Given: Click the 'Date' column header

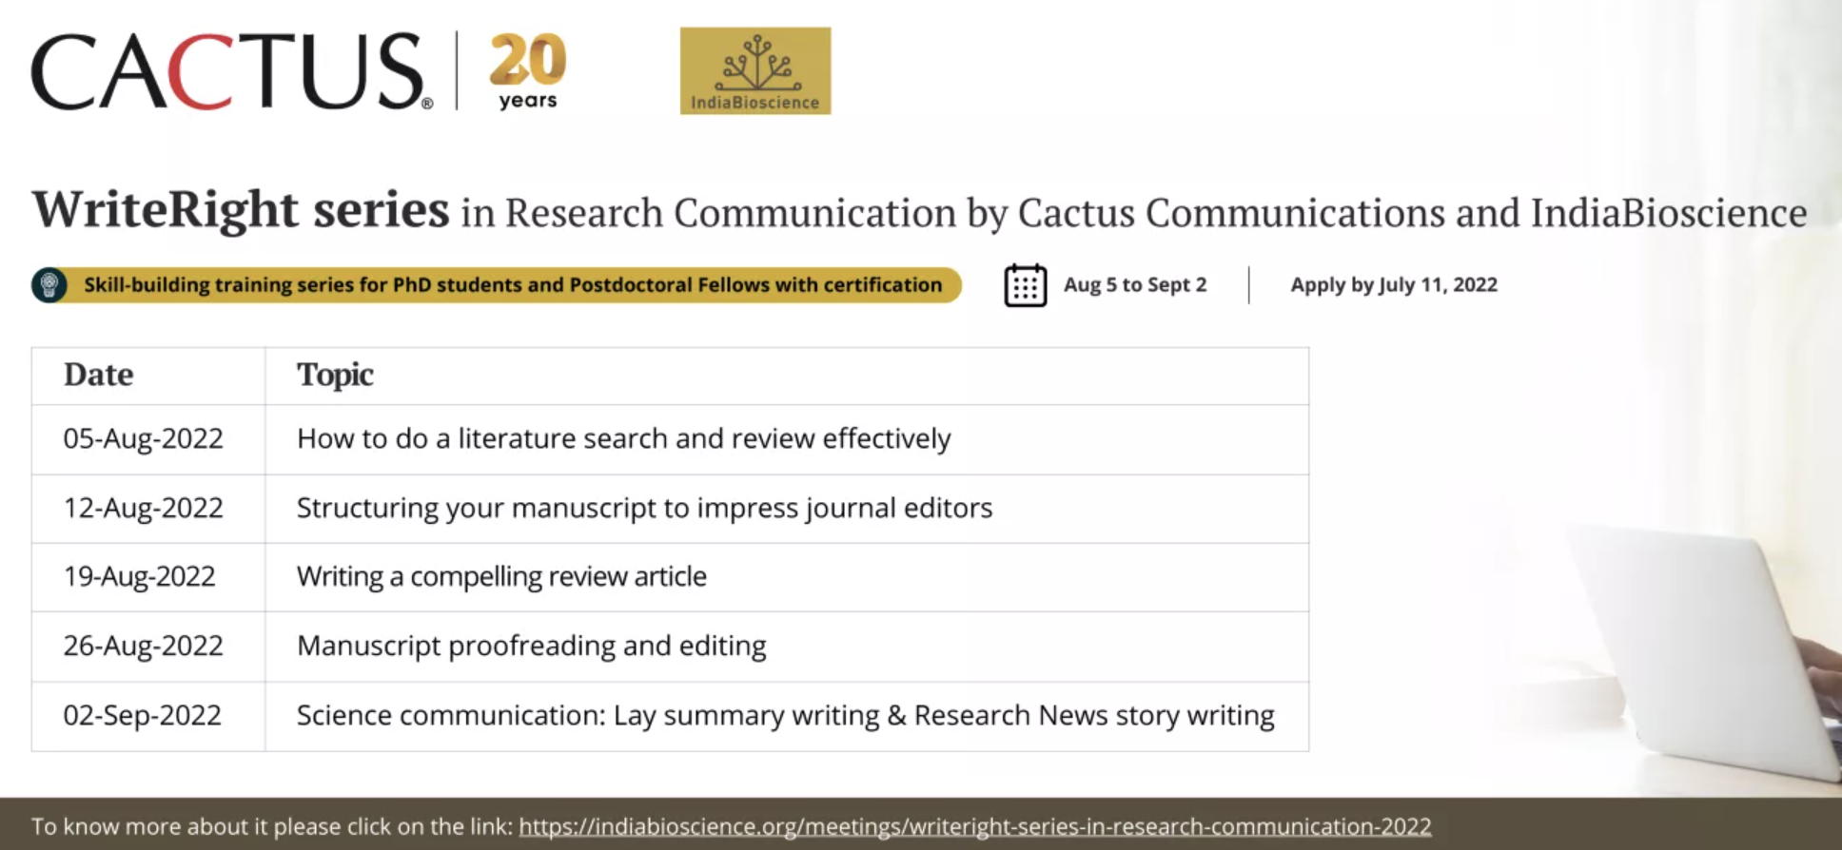Looking at the screenshot, I should click(98, 375).
